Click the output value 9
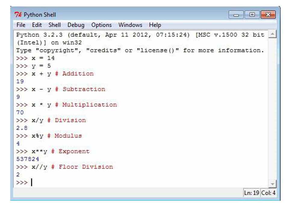289x217 pixels. (18, 97)
